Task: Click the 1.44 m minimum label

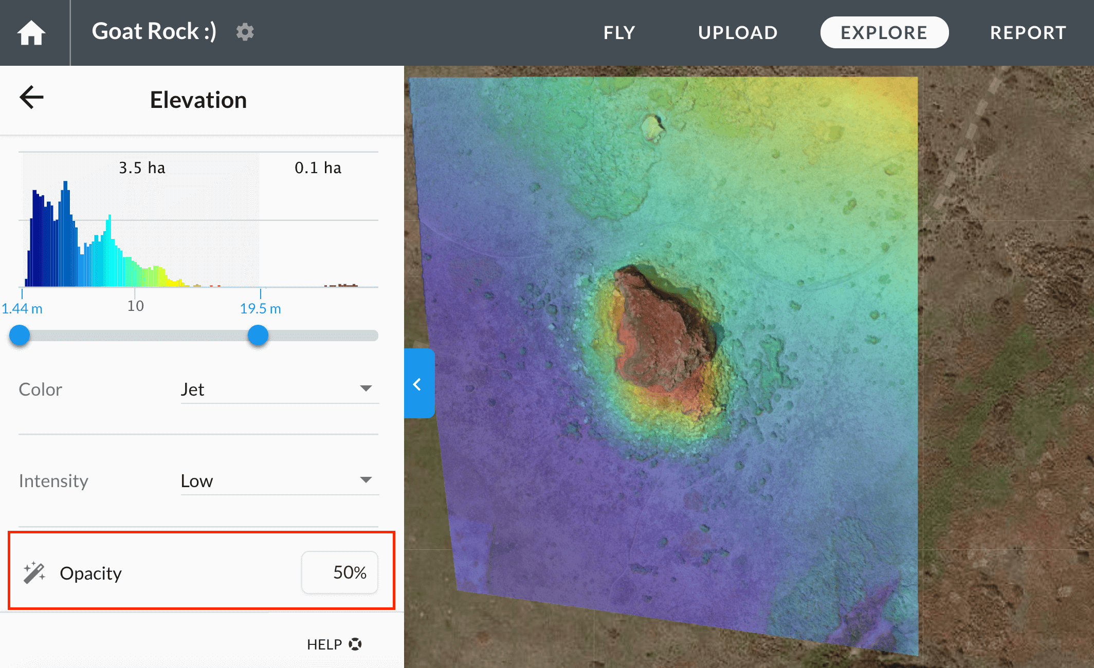Action: pyautogui.click(x=22, y=308)
